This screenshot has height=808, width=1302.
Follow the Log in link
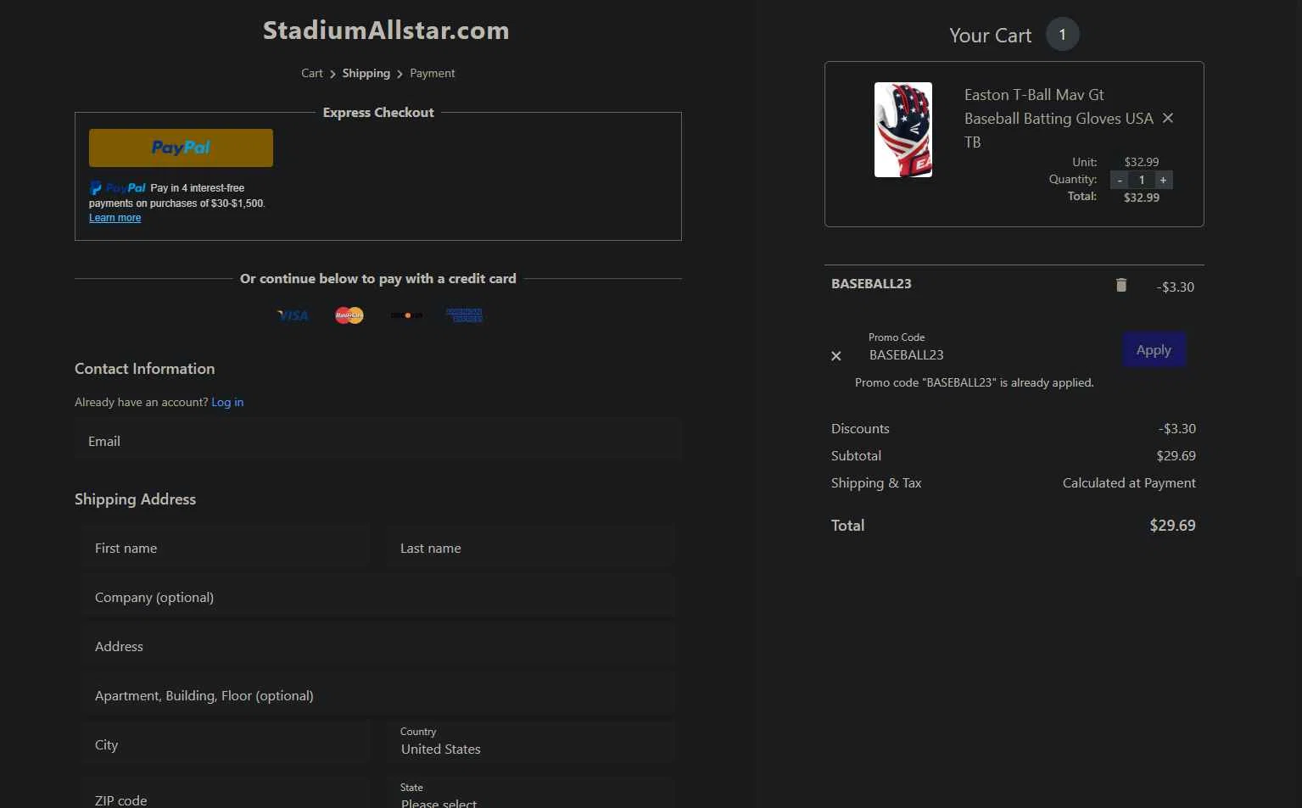(x=227, y=402)
